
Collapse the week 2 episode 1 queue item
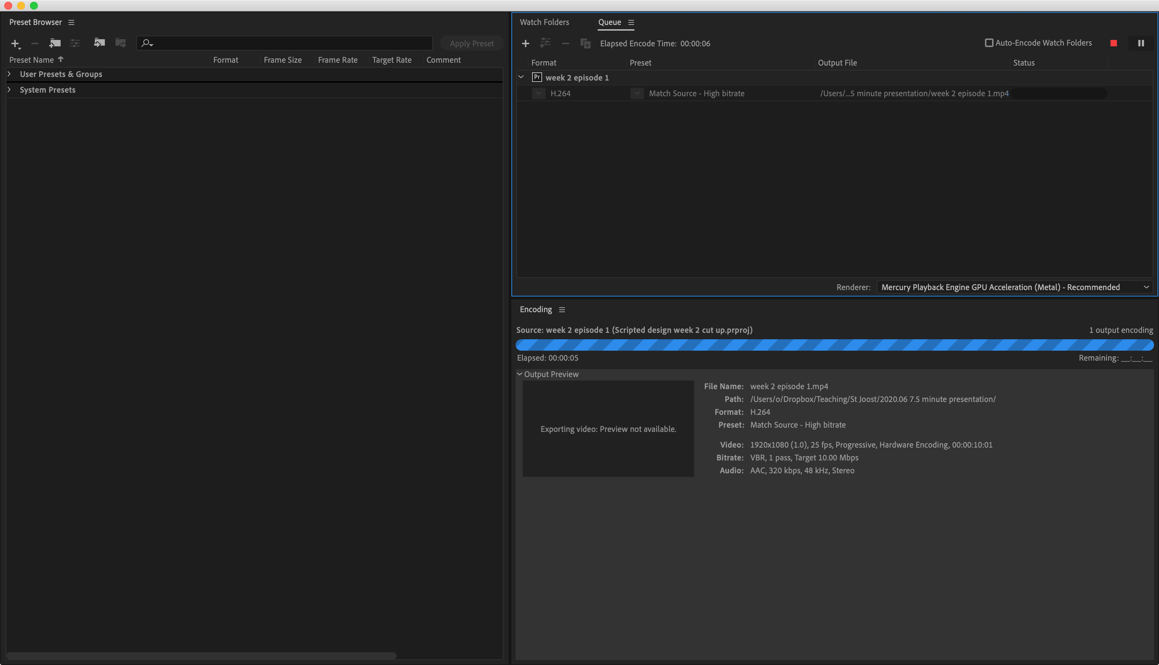(521, 77)
